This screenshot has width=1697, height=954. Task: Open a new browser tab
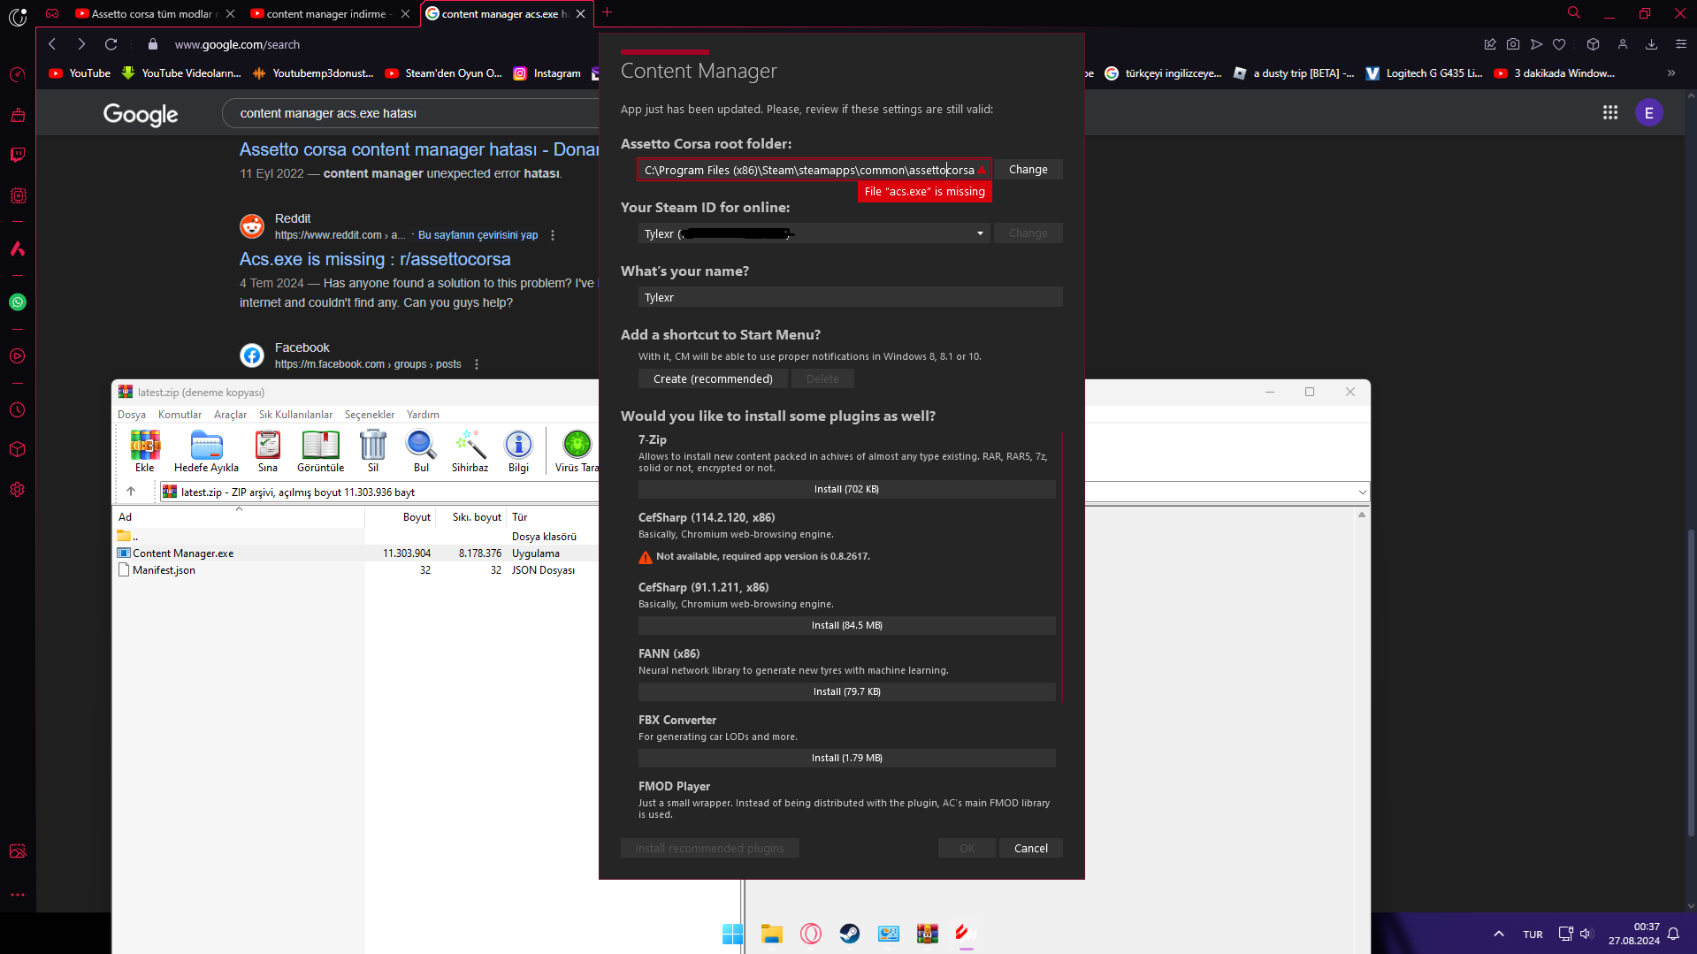(608, 13)
